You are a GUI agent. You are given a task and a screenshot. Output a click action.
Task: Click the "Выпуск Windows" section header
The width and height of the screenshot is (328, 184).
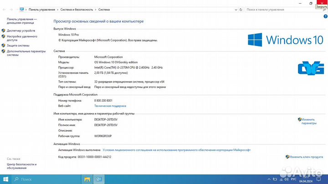tap(65, 29)
